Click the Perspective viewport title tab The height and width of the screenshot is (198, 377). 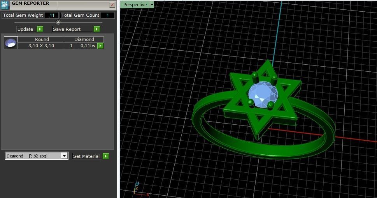click(x=135, y=5)
